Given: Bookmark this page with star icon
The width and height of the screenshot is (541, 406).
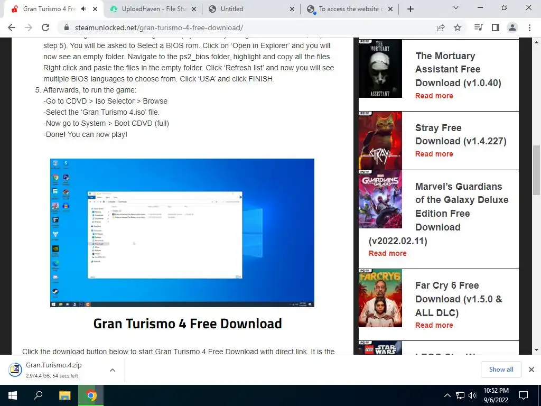Looking at the screenshot, I should pos(458,27).
